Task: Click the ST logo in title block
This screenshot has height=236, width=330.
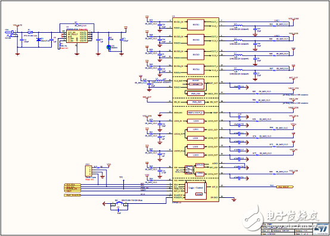Action: point(322,228)
